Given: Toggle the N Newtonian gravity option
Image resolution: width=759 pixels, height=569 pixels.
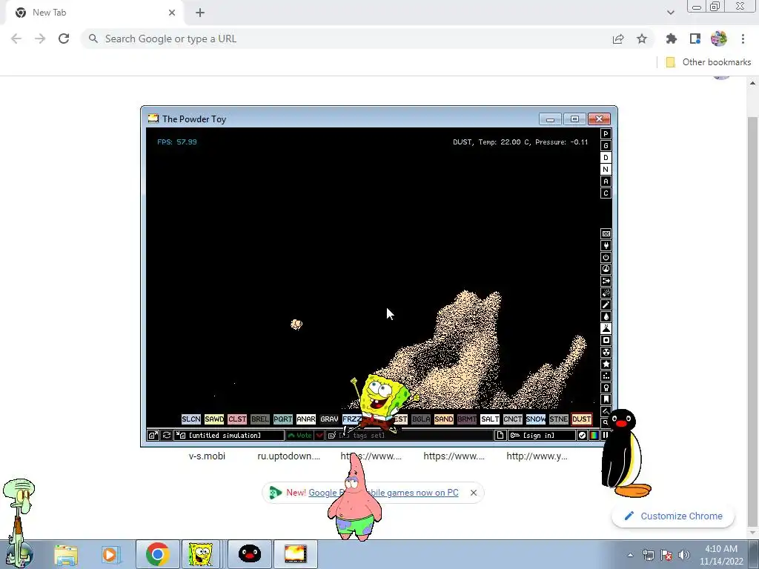Looking at the screenshot, I should coord(606,170).
